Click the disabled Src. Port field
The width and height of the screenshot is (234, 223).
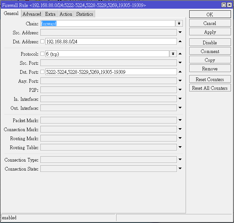108,63
